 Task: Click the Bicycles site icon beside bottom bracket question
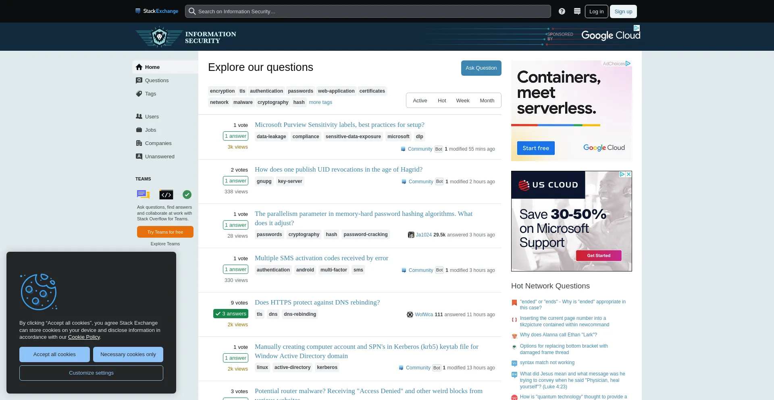(514, 347)
